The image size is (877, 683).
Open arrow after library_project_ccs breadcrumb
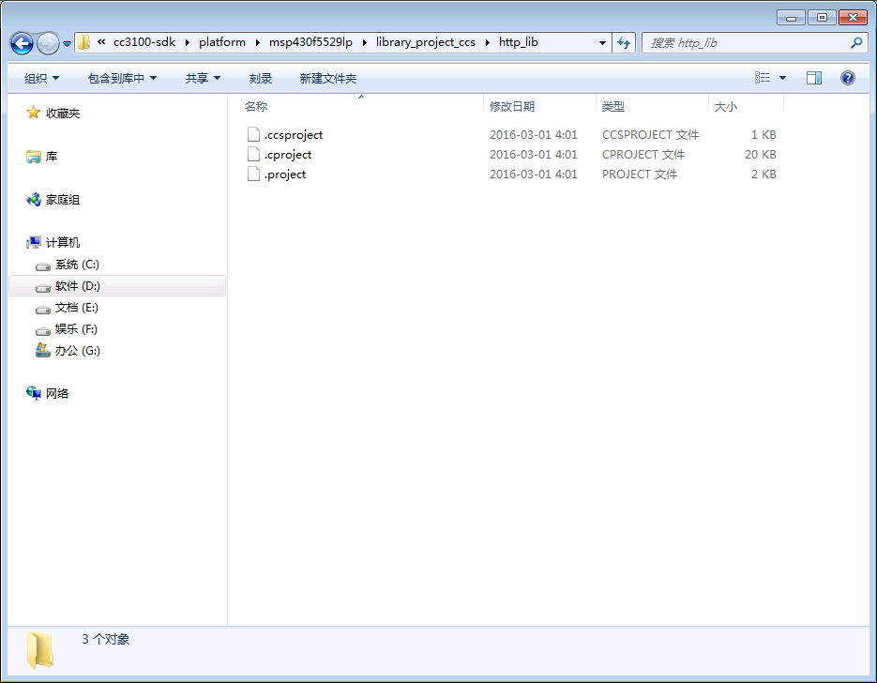(487, 42)
